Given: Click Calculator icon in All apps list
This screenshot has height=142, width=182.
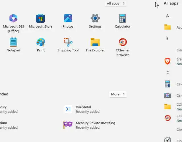Looking at the screenshot, I should [167, 84].
